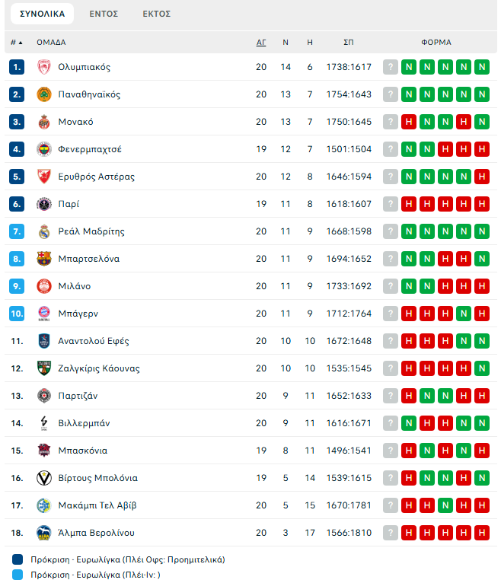Click the Real Madrid crest icon
Image resolution: width=501 pixels, height=583 pixels.
click(43, 231)
